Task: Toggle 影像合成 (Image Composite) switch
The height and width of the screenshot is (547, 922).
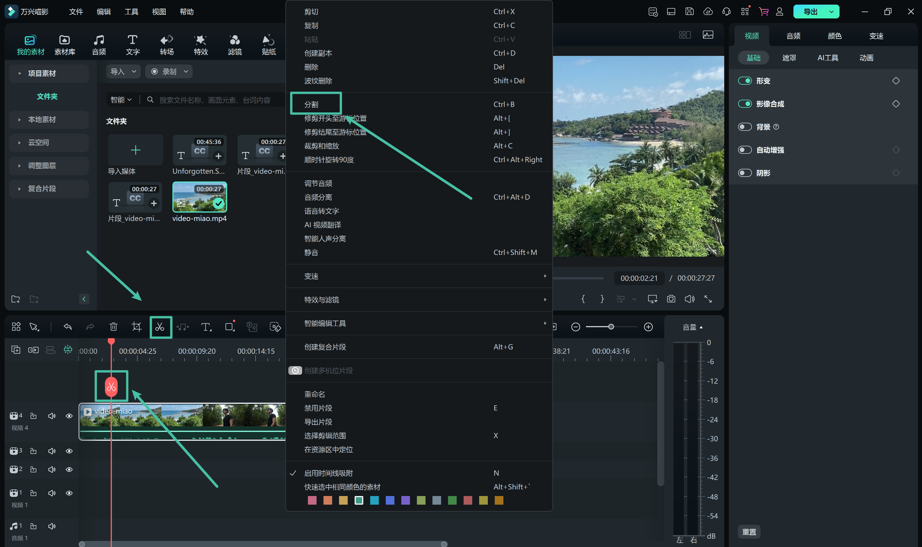Action: [744, 103]
